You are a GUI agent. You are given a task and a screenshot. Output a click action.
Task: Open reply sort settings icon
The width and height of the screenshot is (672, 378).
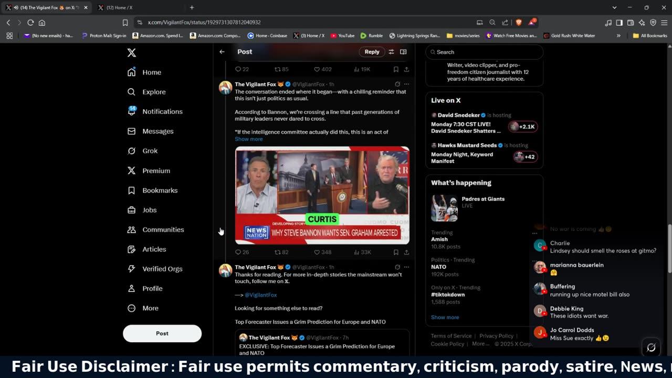(391, 52)
